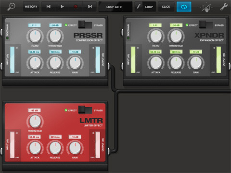Screen dimensions: 231x173
Task: Select PRSSR 10 dB gain value
Action: (x=75, y=52)
